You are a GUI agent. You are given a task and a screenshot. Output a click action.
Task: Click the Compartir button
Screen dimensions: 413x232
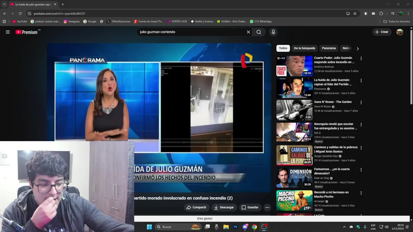[196, 208]
